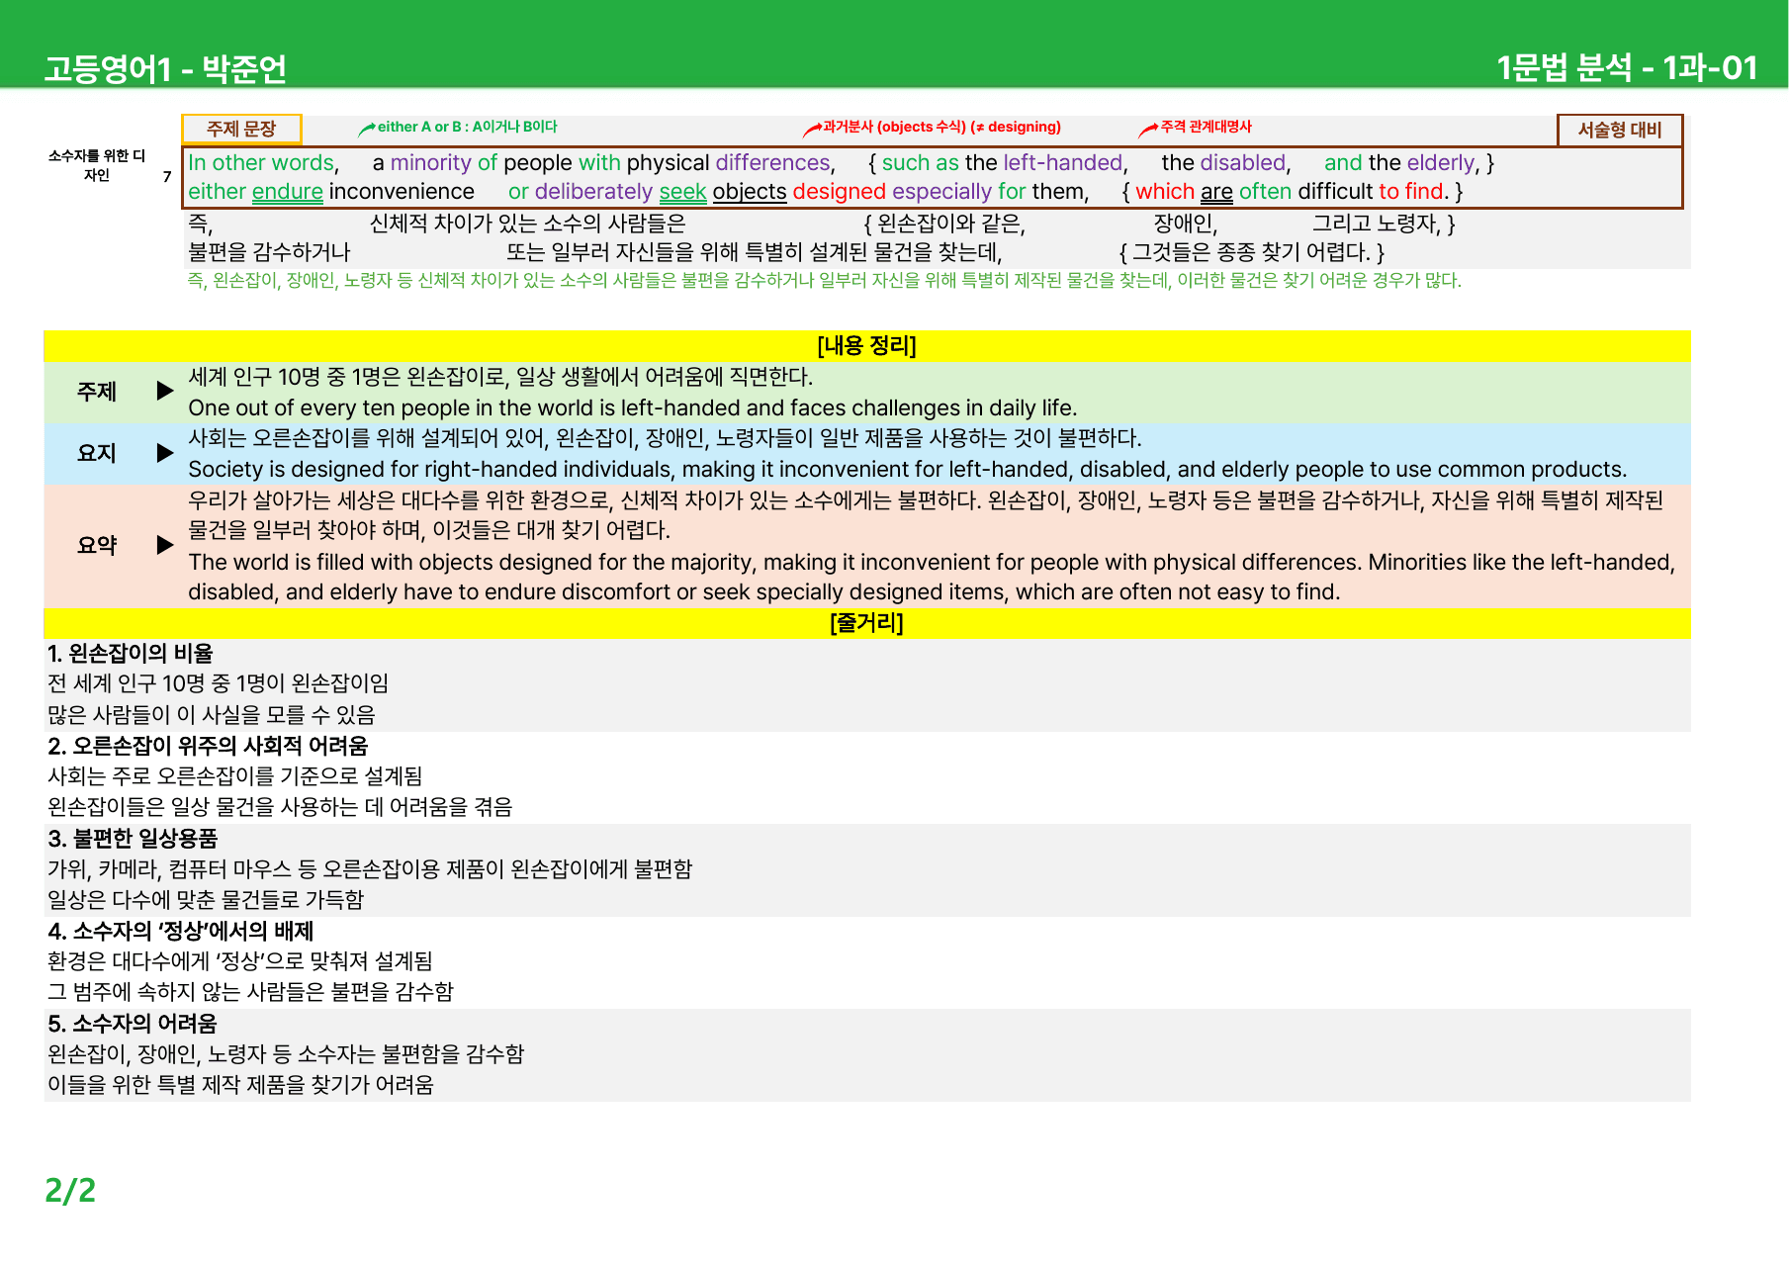This screenshot has height=1265, width=1789.
Task: Click the line '일상은 다수에 맞춘 물건들로 가득함'
Action: point(206,900)
